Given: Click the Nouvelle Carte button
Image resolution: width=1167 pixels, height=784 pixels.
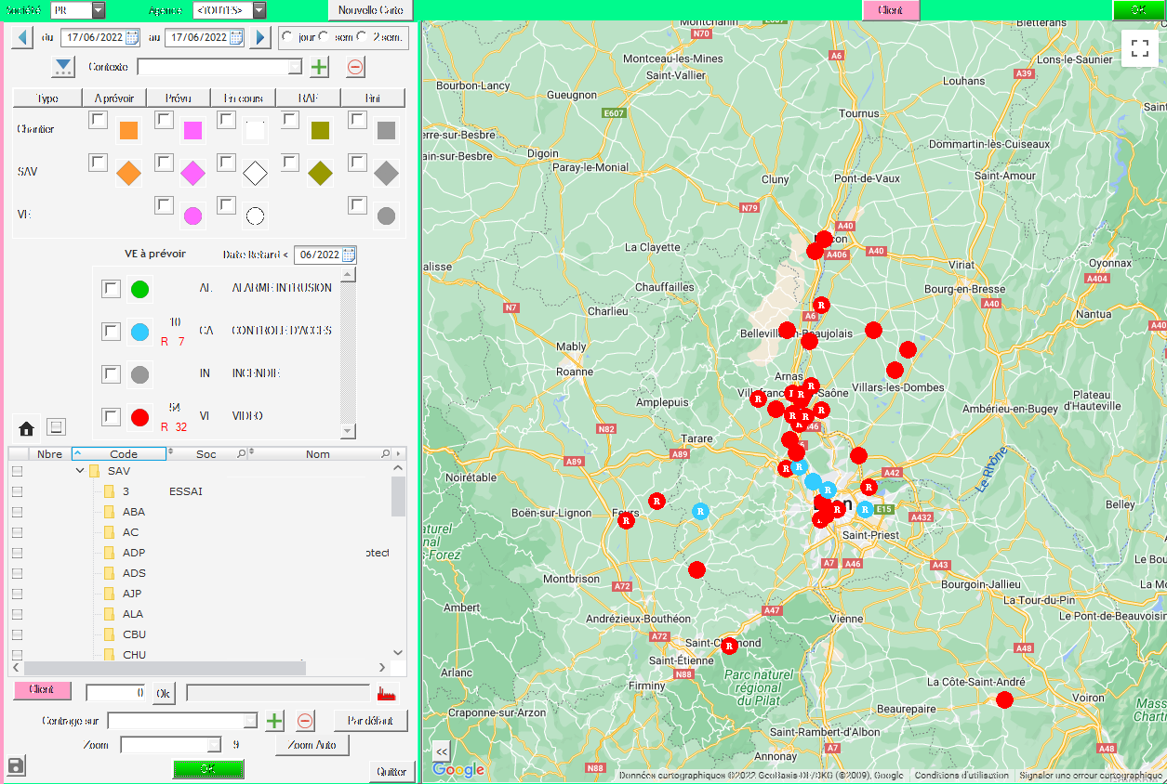Looking at the screenshot, I should coord(370,10).
